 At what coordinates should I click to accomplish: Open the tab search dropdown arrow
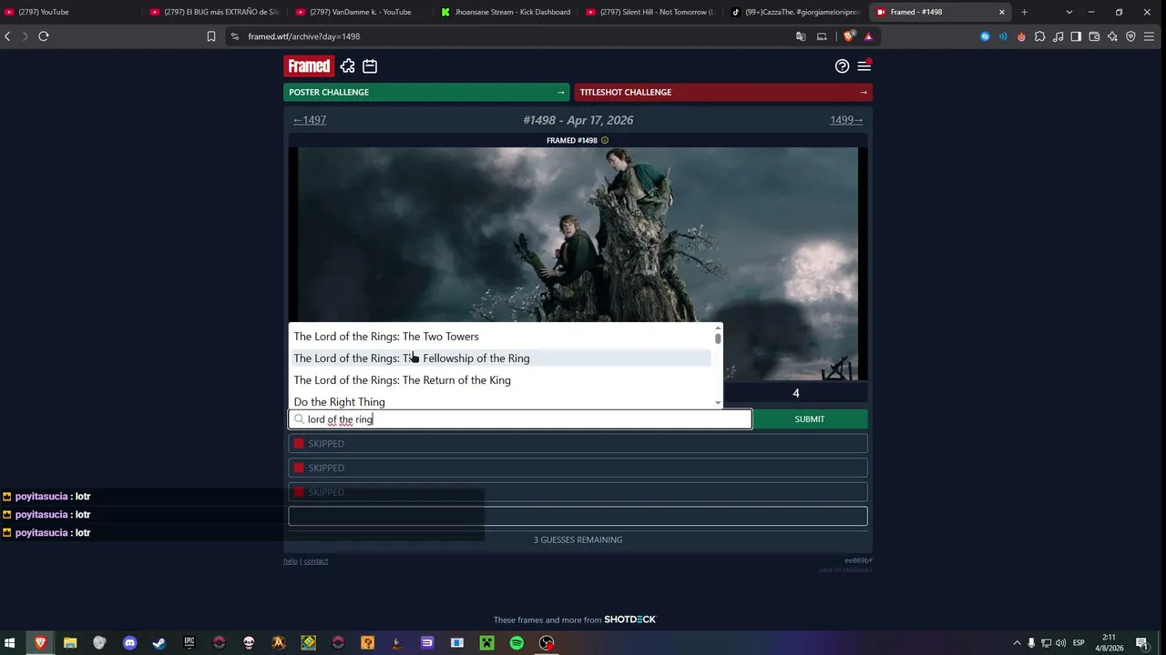(1069, 12)
